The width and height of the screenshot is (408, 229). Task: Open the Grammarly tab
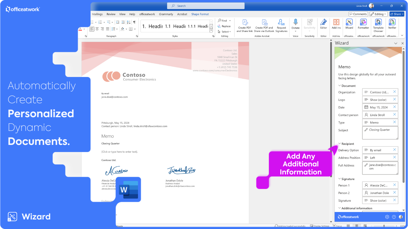point(166,14)
